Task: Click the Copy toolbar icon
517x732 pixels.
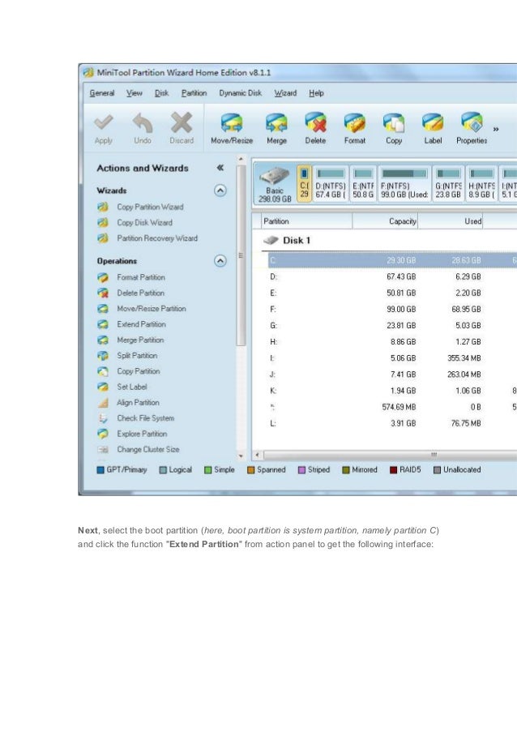Action: tap(394, 123)
